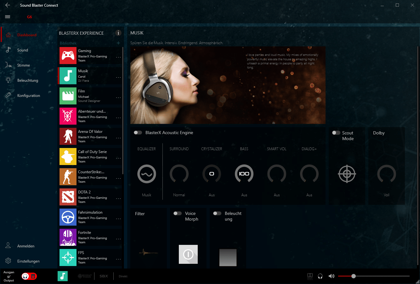This screenshot has width=420, height=284.
Task: Open options dots for Fortnite profile
Action: pos(118,239)
